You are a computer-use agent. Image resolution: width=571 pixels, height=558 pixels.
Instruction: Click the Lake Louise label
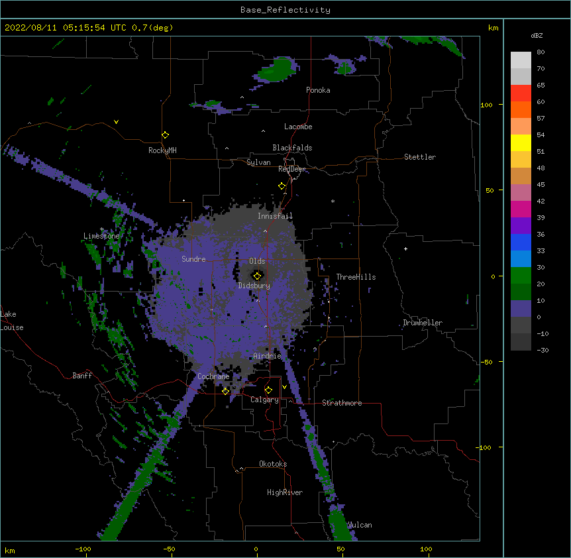tap(12, 321)
